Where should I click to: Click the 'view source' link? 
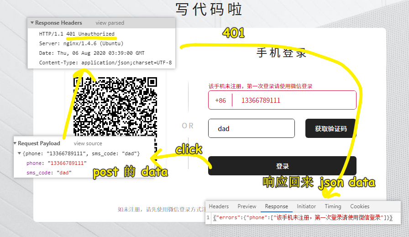(88, 143)
